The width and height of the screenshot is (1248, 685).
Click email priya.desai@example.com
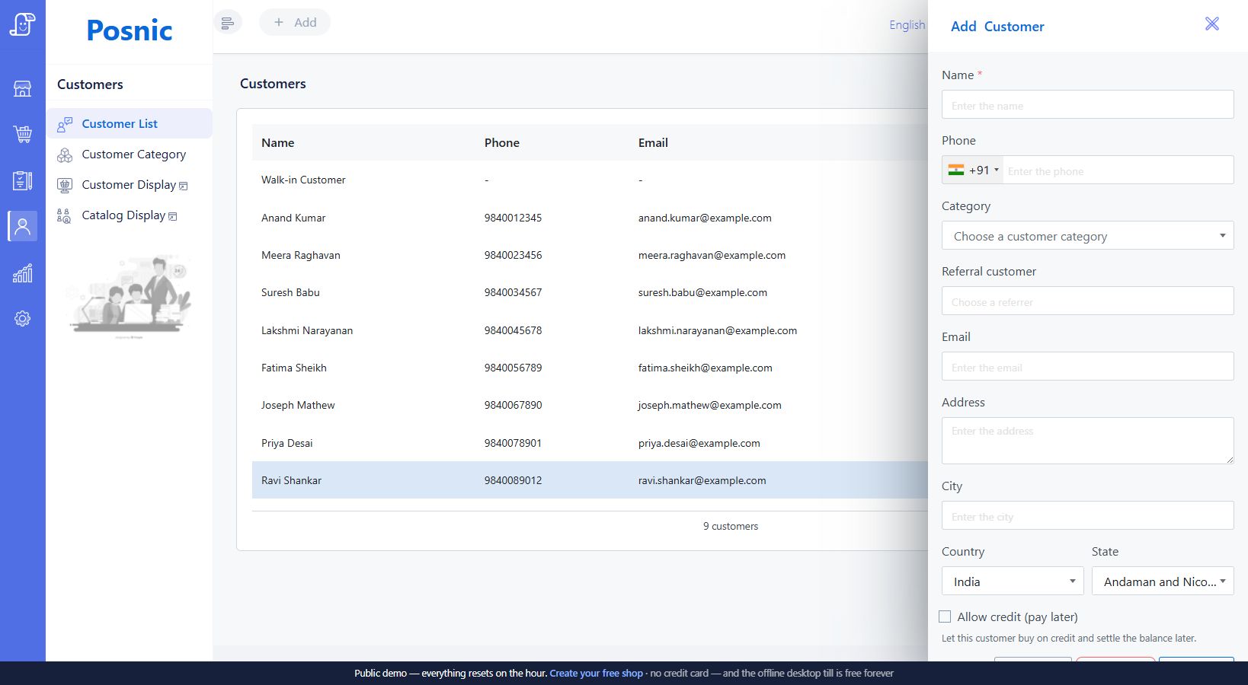(699, 443)
